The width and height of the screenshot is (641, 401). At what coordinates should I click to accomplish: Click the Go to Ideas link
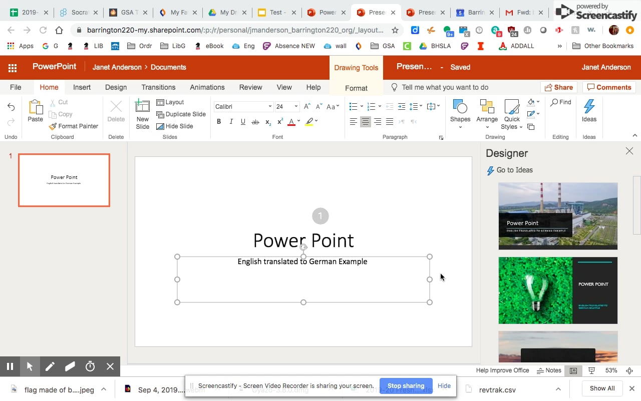(x=510, y=170)
